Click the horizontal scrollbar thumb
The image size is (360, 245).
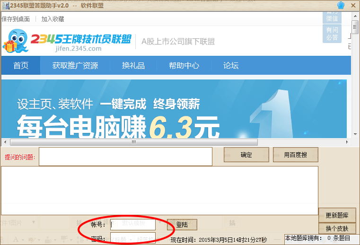pyautogui.click(x=134, y=142)
